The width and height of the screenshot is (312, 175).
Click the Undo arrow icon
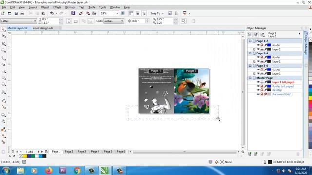[52, 13]
